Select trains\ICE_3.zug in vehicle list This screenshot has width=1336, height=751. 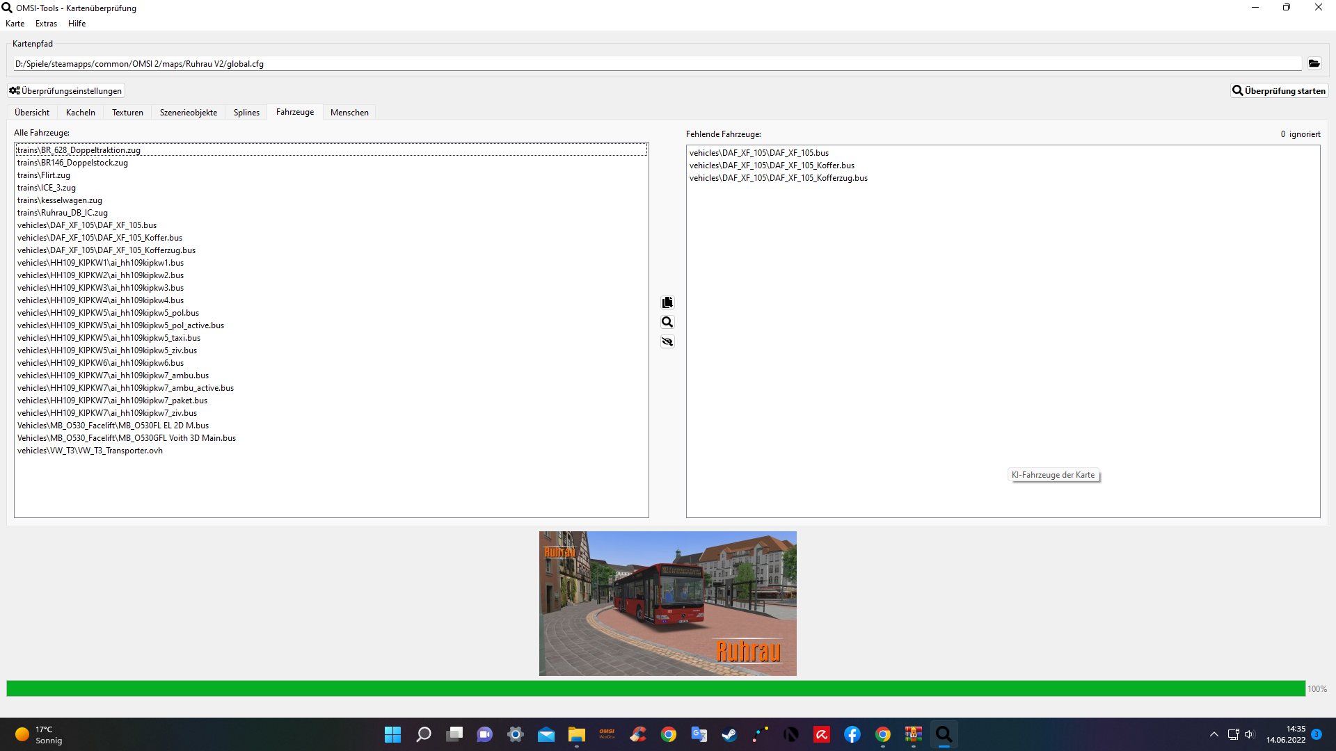tap(47, 188)
